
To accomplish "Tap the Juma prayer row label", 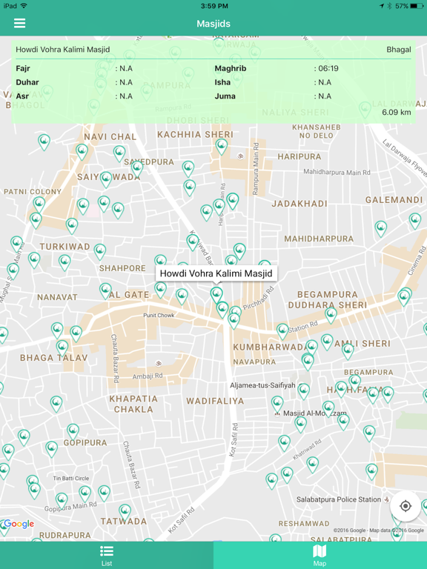I will click(x=225, y=96).
